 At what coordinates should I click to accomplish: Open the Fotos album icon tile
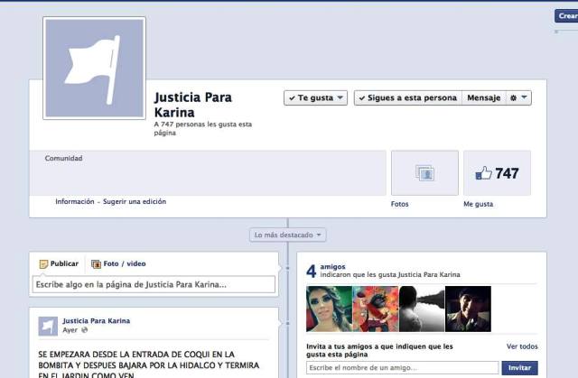pyautogui.click(x=424, y=173)
